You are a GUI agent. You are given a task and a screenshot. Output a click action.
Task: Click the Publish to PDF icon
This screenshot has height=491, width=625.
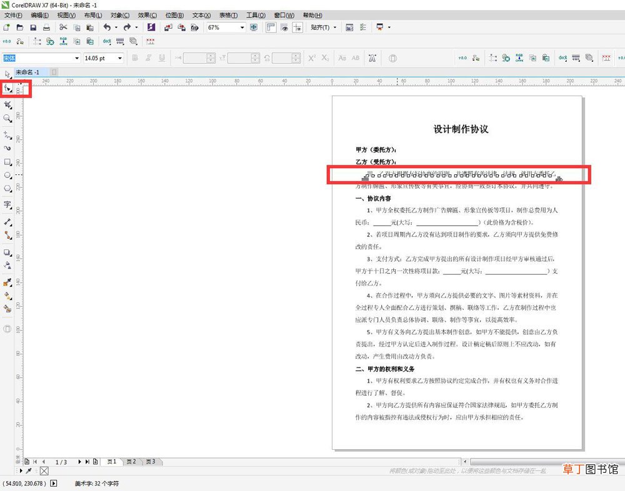point(195,27)
